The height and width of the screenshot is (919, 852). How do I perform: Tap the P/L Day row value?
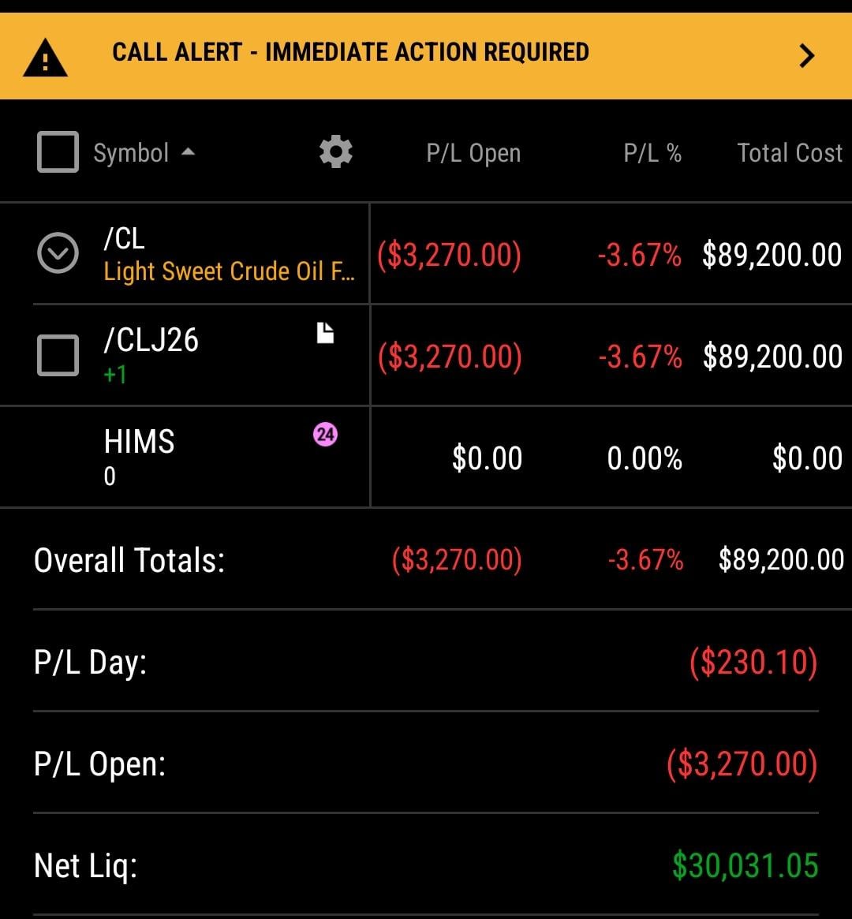[753, 662]
